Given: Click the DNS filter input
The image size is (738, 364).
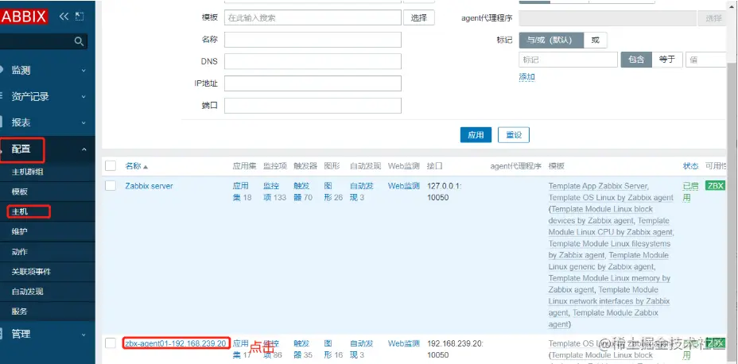Looking at the screenshot, I should tap(313, 61).
